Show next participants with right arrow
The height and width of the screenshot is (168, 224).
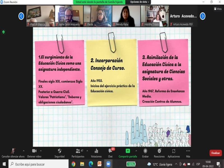[202, 16]
